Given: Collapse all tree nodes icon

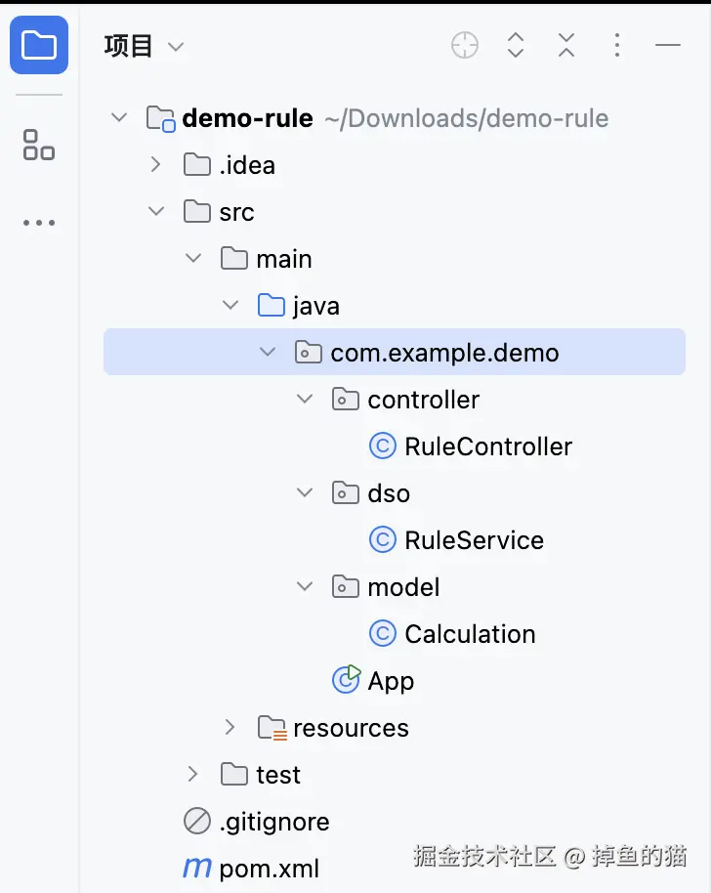Looking at the screenshot, I should point(566,45).
